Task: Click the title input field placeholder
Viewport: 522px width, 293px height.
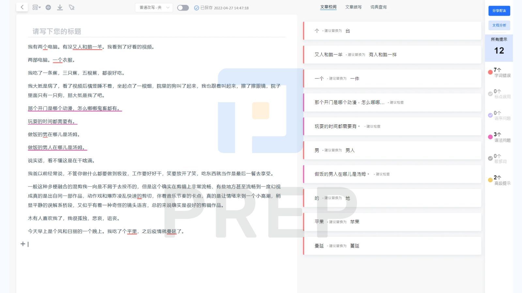Action: coord(57,31)
